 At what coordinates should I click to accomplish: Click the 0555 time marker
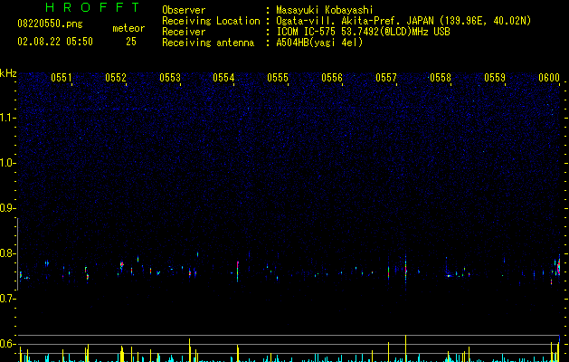(278, 78)
